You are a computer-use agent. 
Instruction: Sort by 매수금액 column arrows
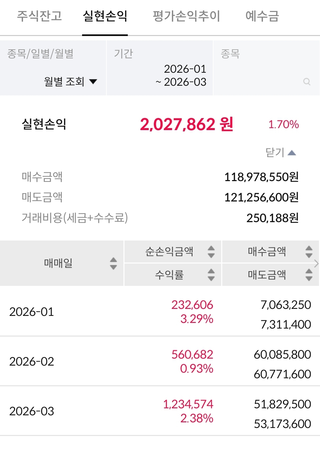click(x=309, y=252)
